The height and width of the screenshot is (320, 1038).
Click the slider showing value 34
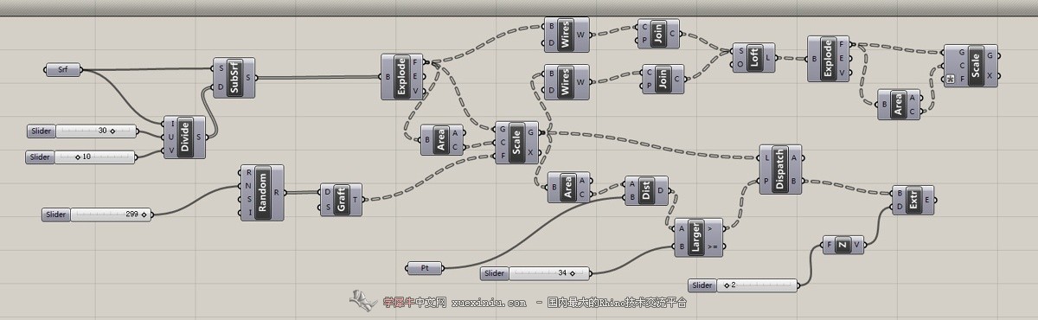[x=535, y=273]
